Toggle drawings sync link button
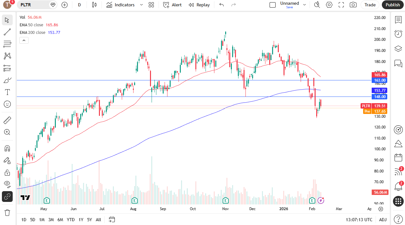Viewport: 405px width, 225px height. (7, 197)
